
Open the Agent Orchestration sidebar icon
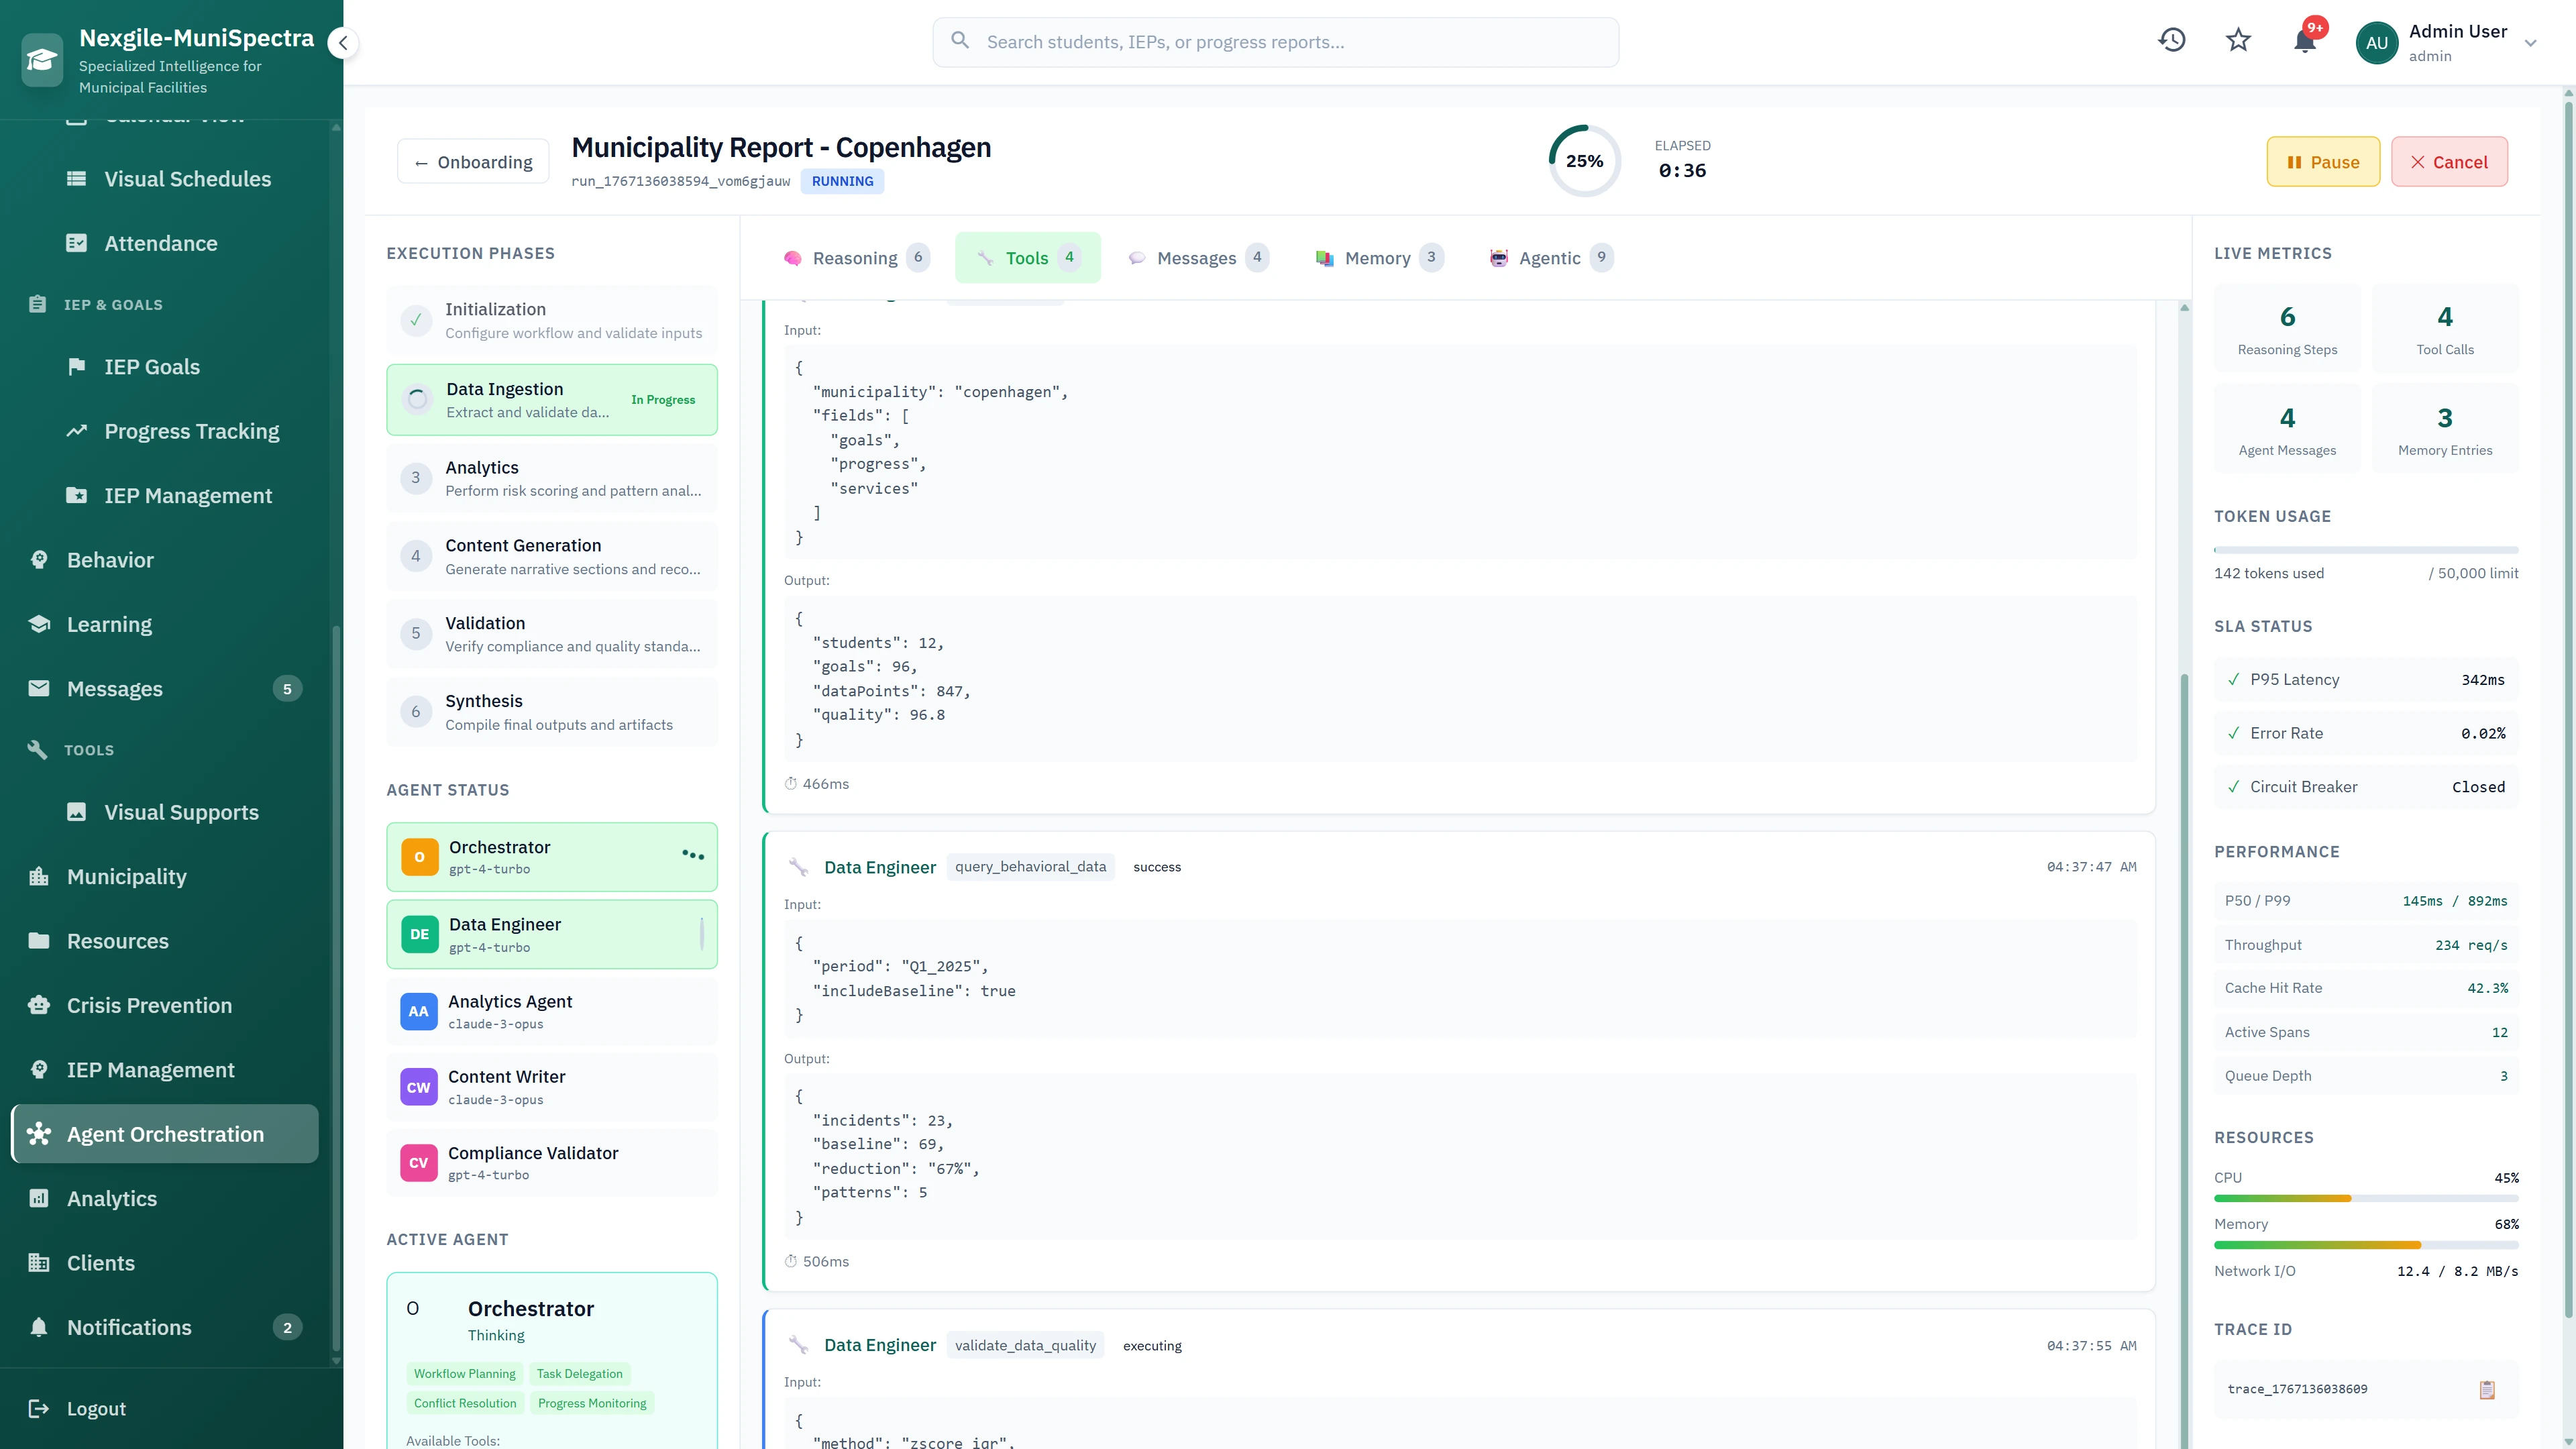coord(39,1133)
